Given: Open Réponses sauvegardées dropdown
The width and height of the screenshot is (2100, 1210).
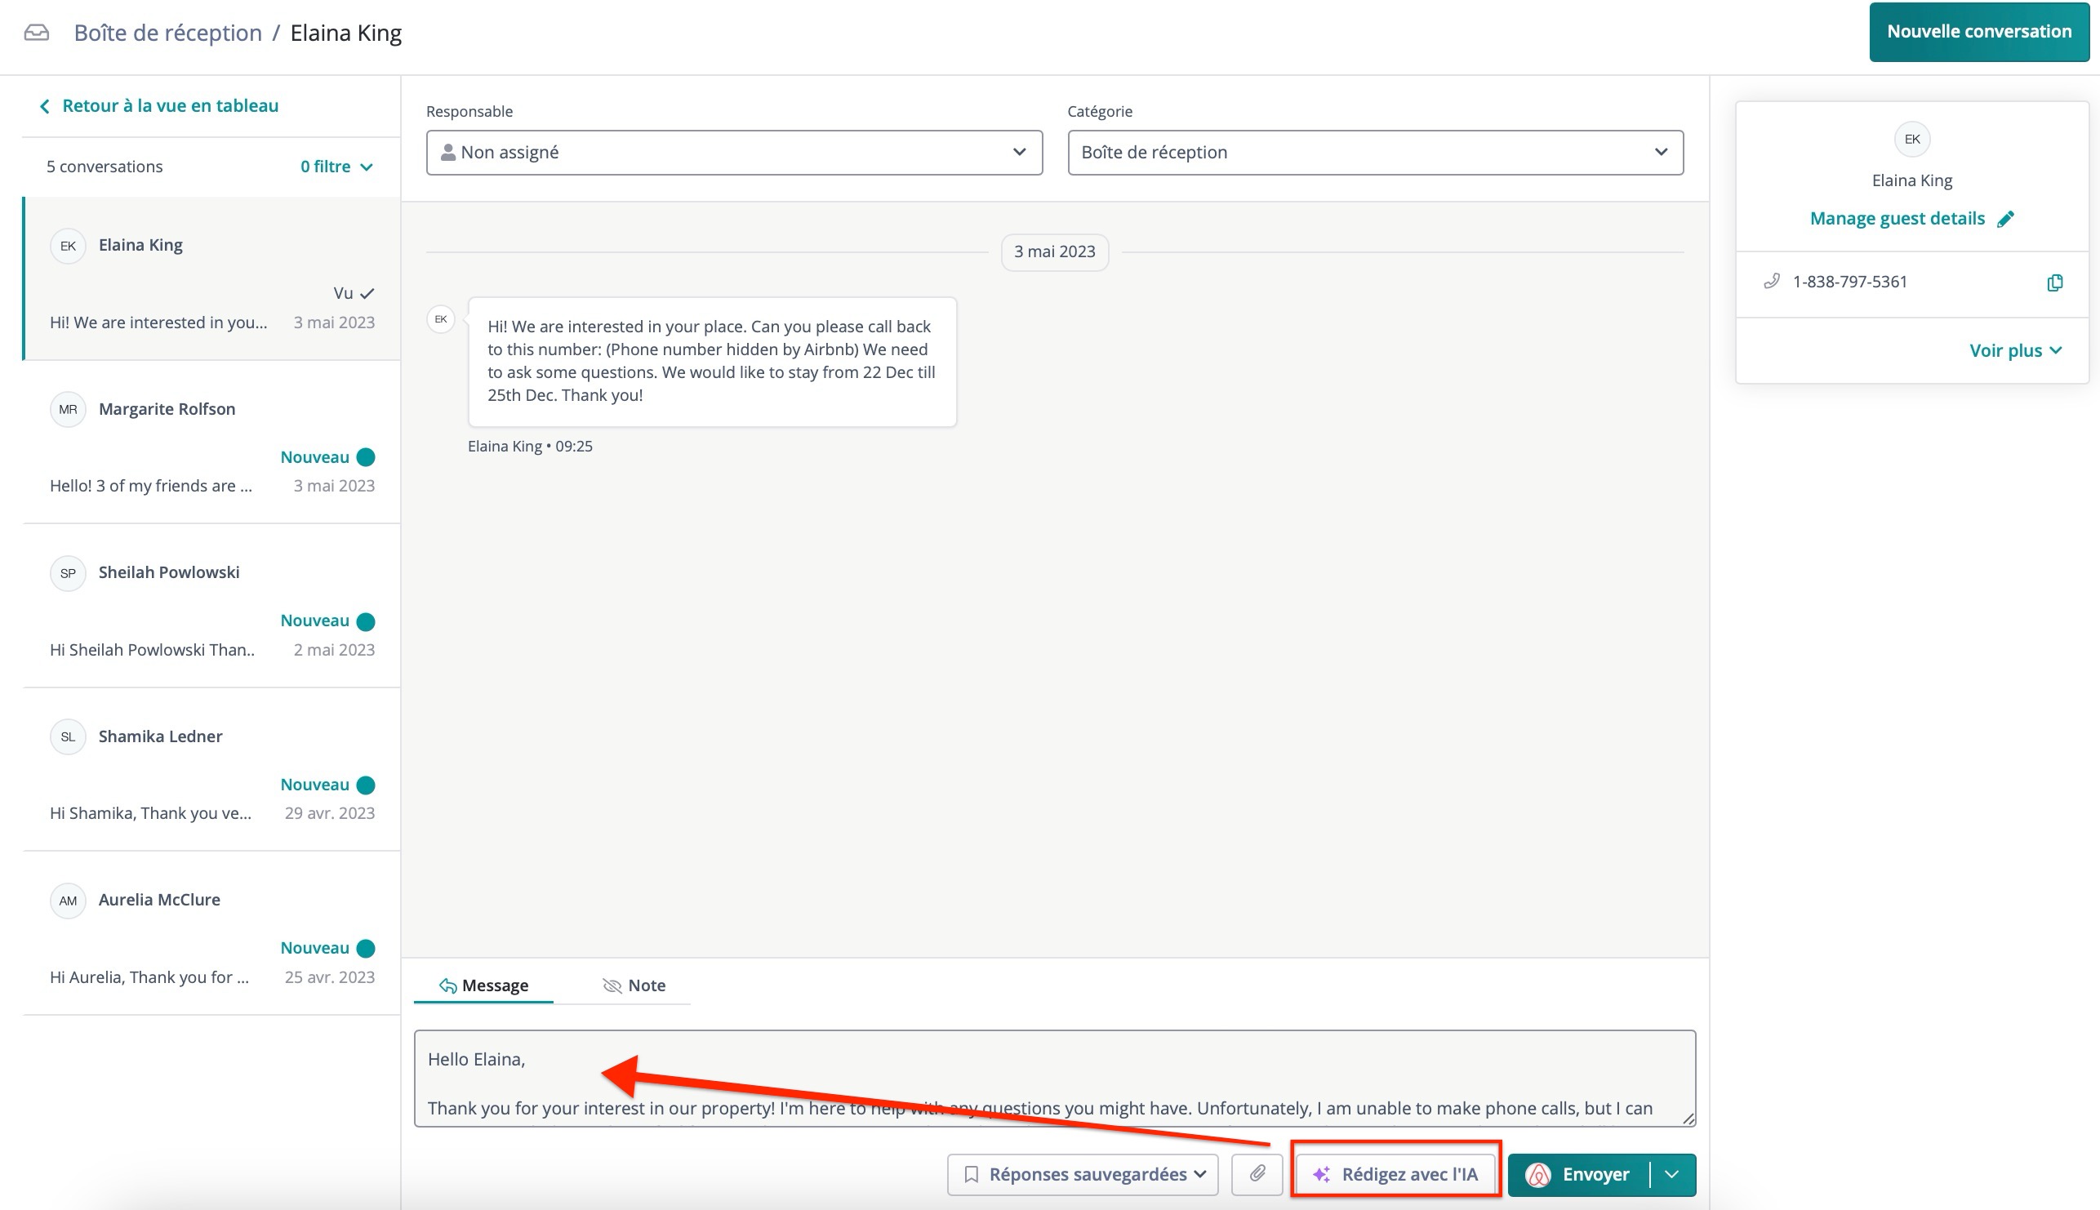Looking at the screenshot, I should click(1082, 1174).
